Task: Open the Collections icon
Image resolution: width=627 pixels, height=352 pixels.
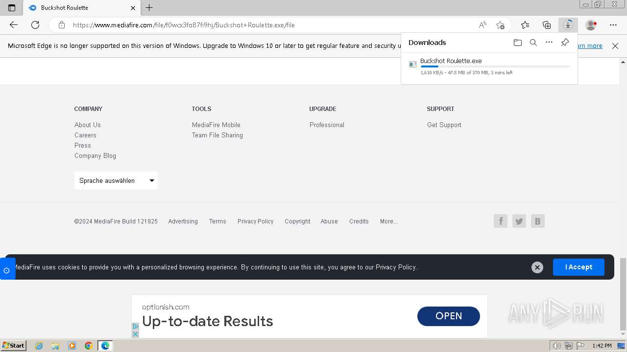Action: 547,25
